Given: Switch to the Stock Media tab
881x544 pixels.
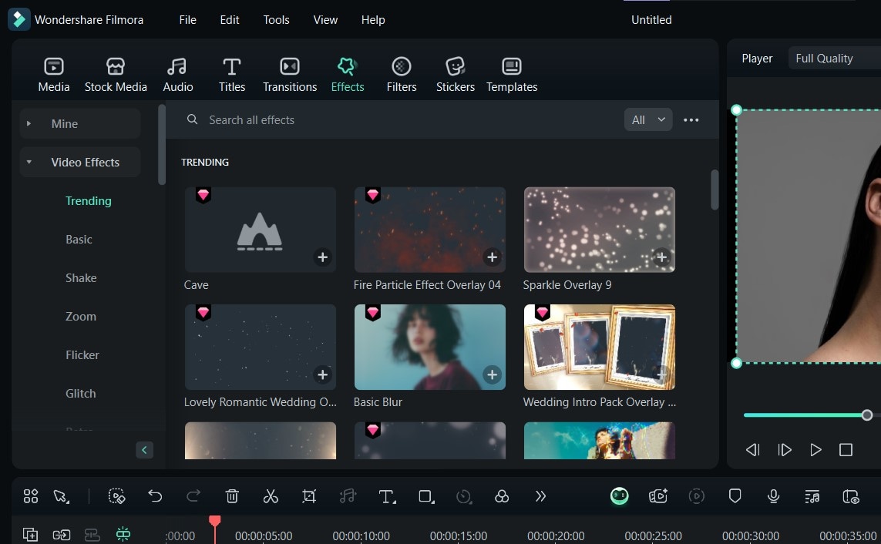Looking at the screenshot, I should pyautogui.click(x=116, y=75).
